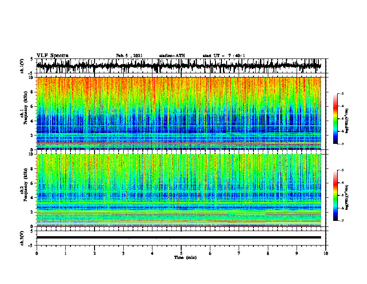Click the flat ch.3 voltage trace

click(178, 238)
